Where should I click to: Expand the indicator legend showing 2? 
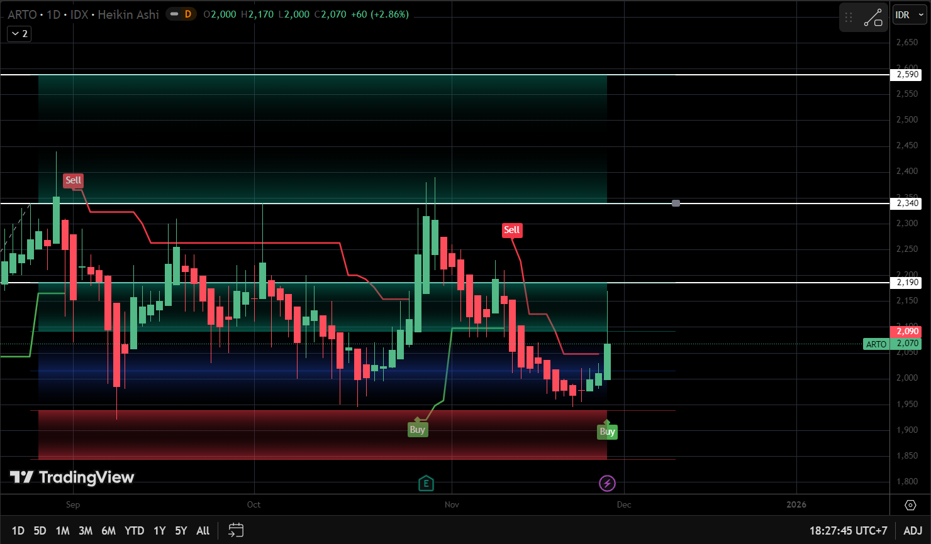[x=19, y=34]
